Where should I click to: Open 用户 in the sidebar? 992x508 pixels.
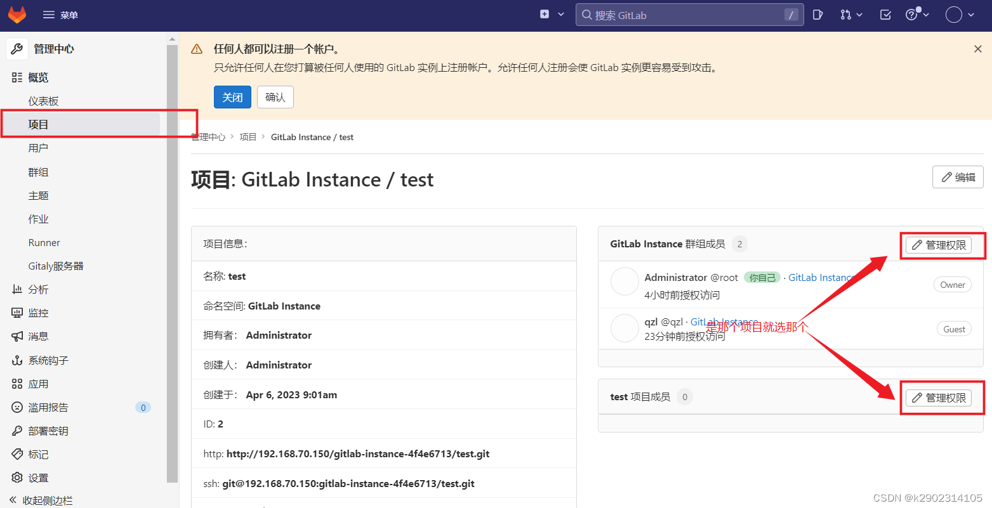(38, 148)
